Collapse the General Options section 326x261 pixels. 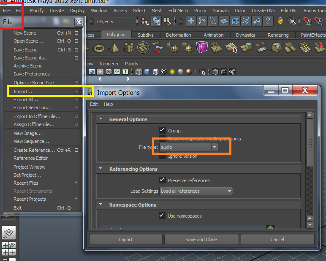101,119
